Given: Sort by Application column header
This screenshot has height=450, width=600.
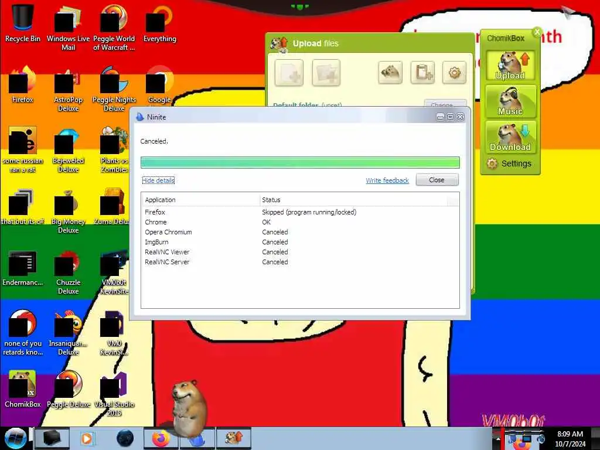Looking at the screenshot, I should pos(201,200).
